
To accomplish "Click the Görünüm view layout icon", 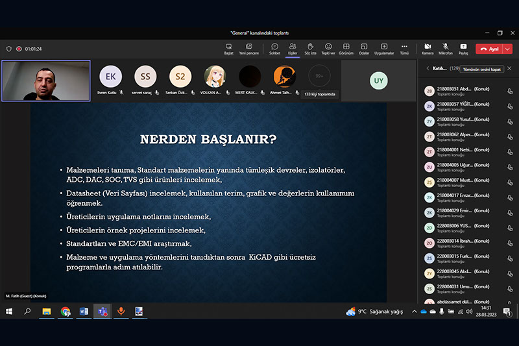I will pos(346,47).
